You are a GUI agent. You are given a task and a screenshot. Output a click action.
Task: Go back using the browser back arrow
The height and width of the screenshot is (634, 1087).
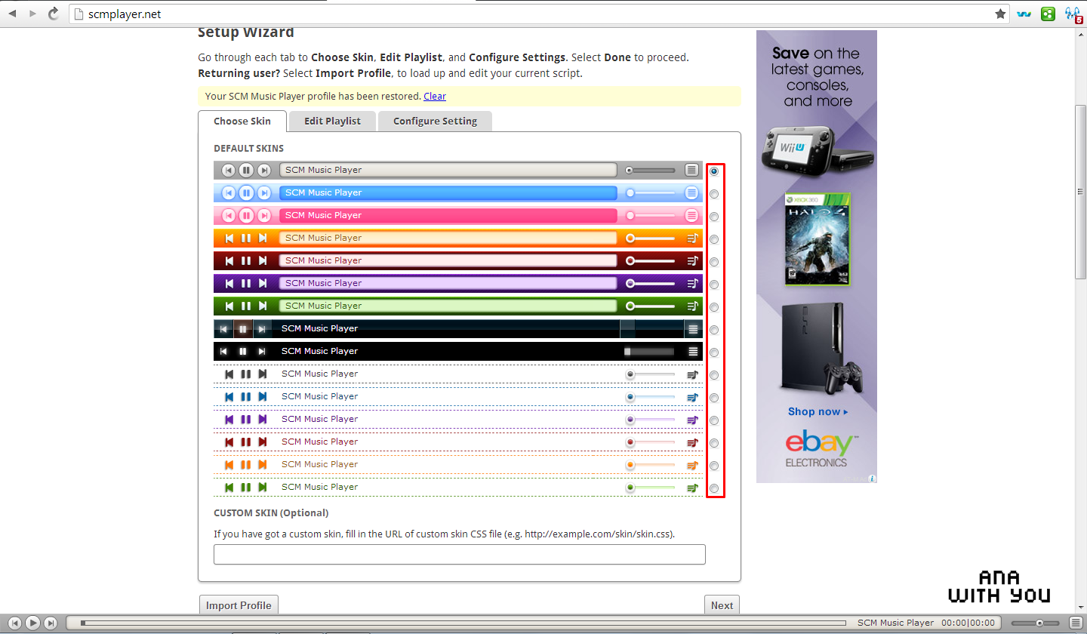point(13,14)
